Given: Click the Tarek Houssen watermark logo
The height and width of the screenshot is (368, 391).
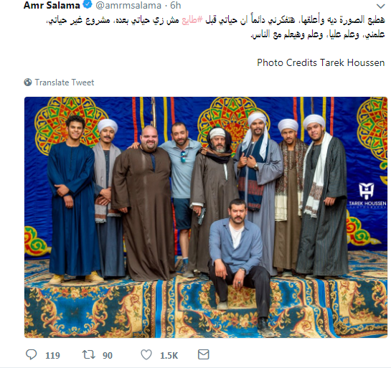Looking at the screenshot, I should coord(367,195).
